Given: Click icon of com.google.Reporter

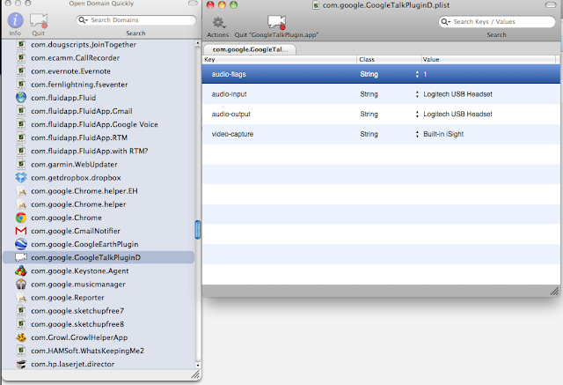Looking at the screenshot, I should (x=21, y=297).
